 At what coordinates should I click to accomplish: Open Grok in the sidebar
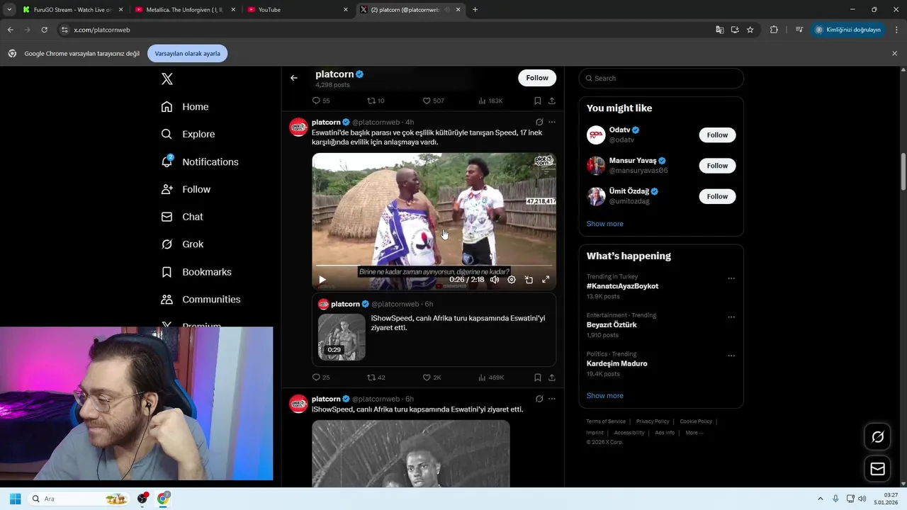coord(182,244)
